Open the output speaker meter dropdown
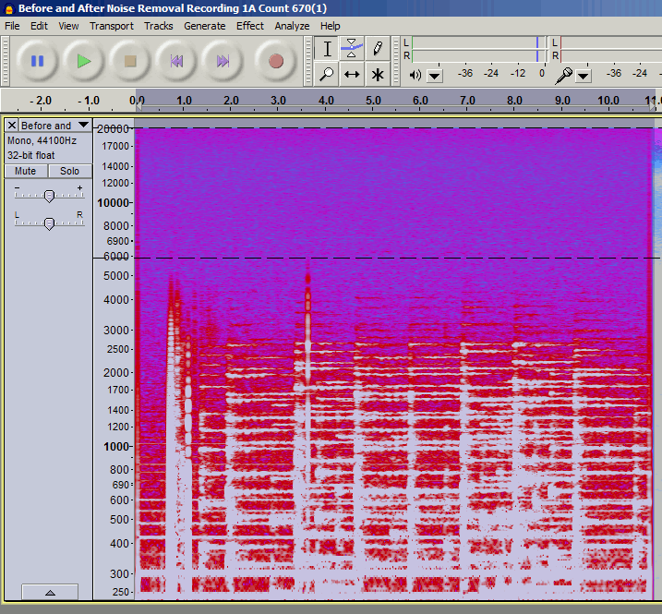This screenshot has height=614, width=662. [435, 76]
